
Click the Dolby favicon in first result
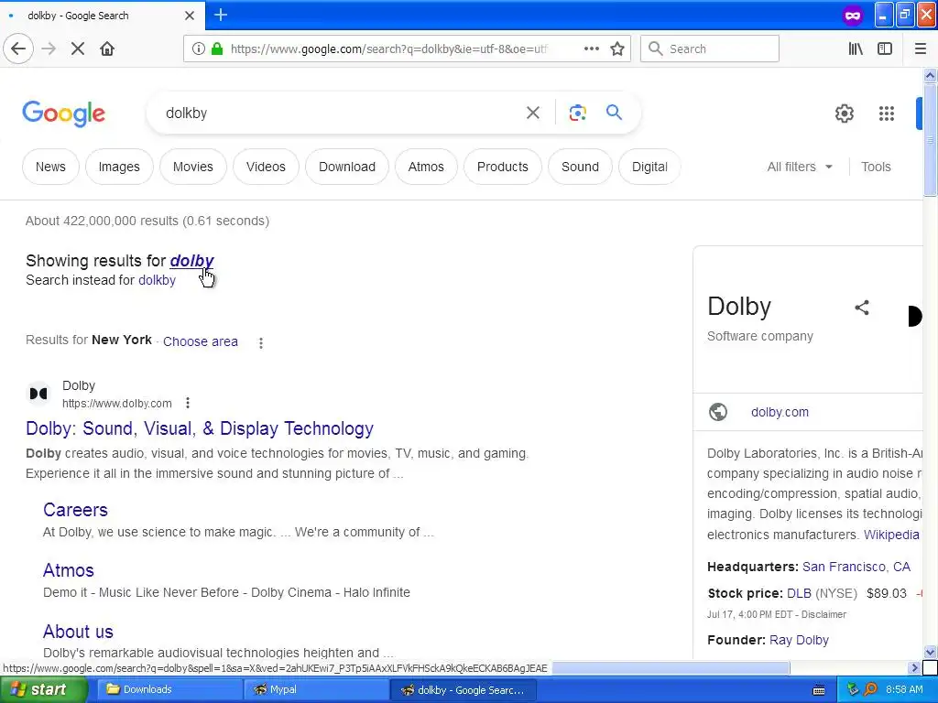tap(38, 394)
